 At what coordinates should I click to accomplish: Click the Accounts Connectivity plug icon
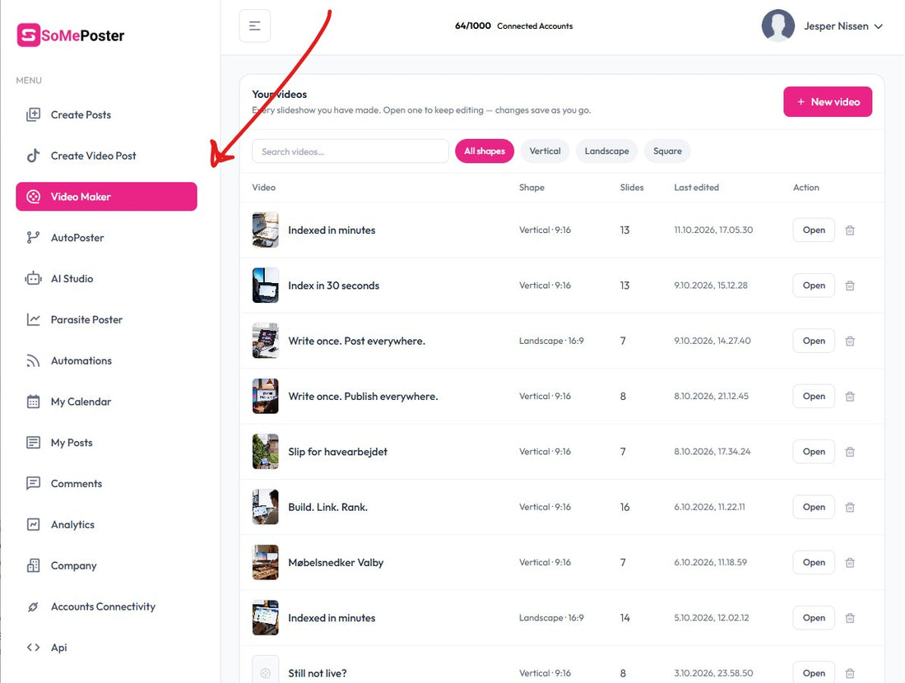[x=34, y=606]
